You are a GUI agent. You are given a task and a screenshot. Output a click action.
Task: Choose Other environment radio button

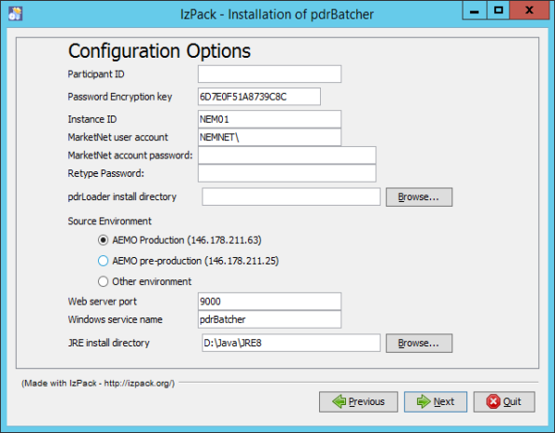coord(103,281)
